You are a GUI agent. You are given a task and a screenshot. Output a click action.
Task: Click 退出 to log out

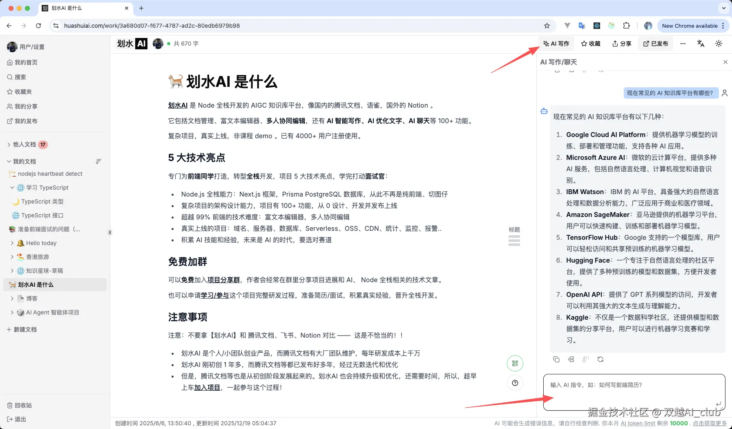pyautogui.click(x=16, y=419)
